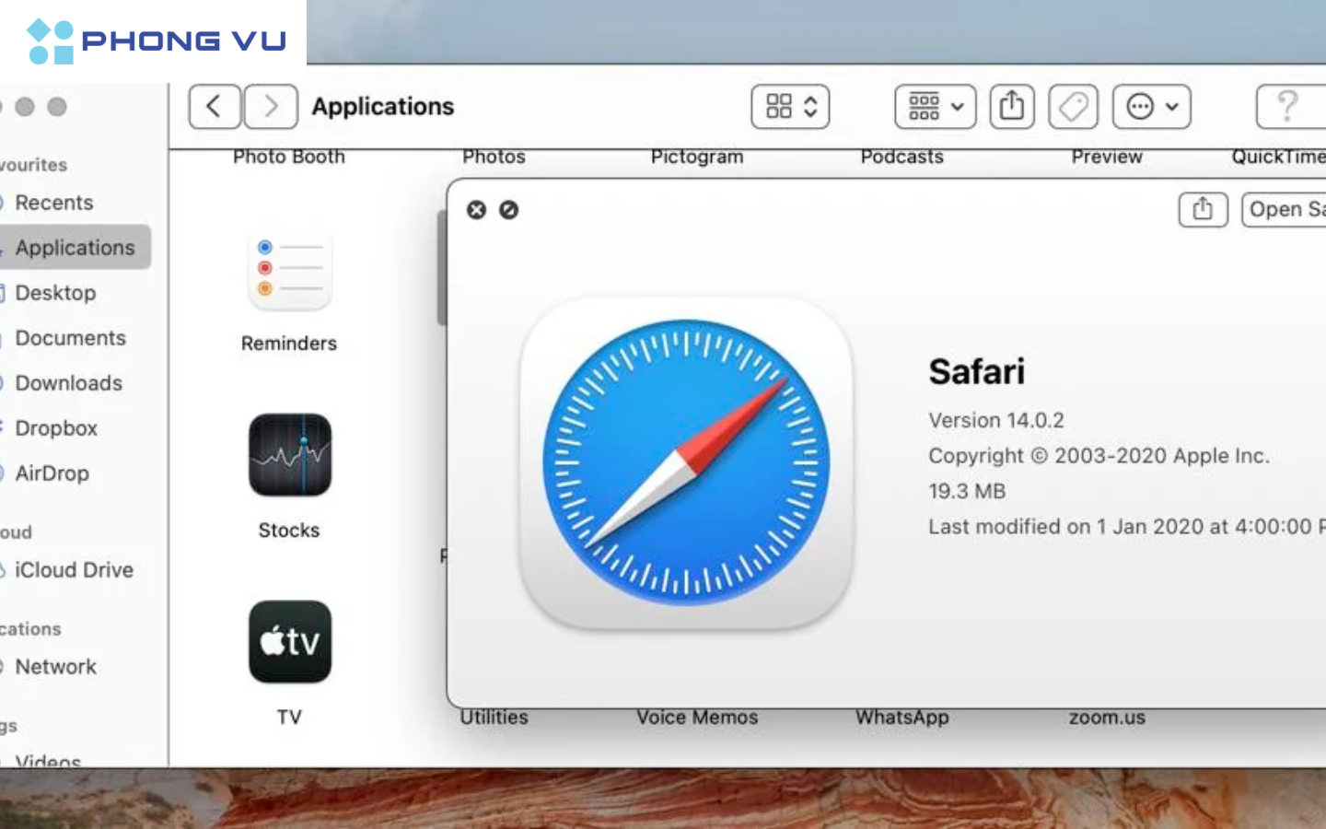Click the Utilities folder label
Screen dimensions: 1326x829
coord(494,718)
